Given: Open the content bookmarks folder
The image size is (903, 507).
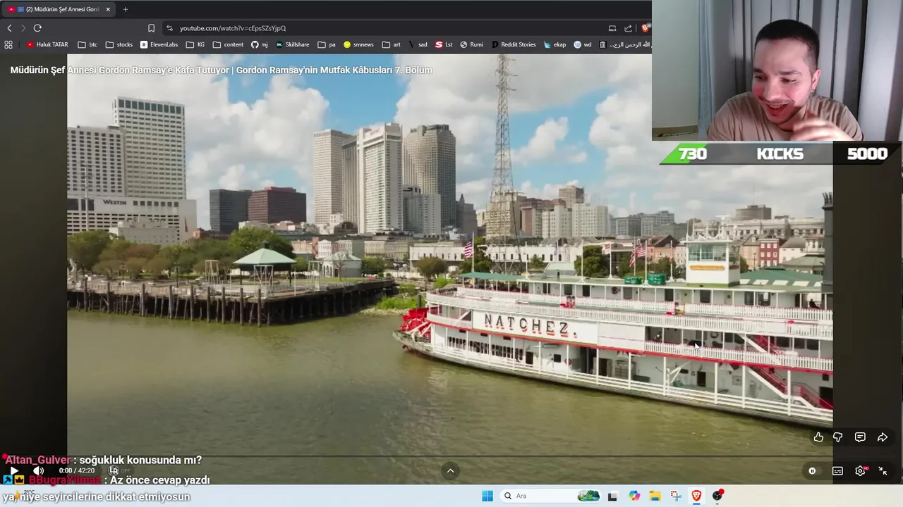Looking at the screenshot, I should [228, 44].
